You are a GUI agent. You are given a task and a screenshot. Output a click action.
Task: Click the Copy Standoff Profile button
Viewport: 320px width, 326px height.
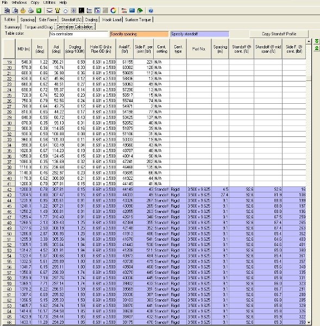[279, 34]
